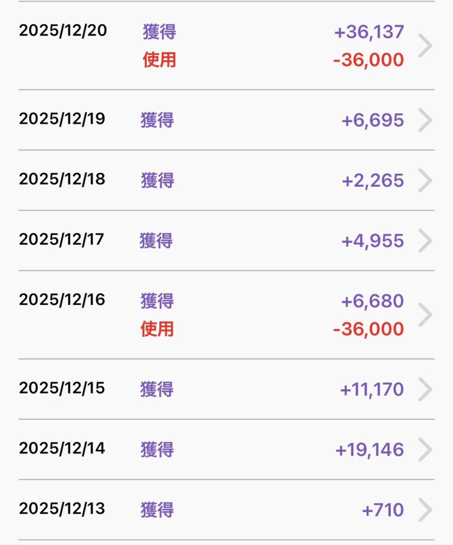Screen dimensions: 453x545
Task: Open details arrow for 2025/12/19
Action: 425,120
